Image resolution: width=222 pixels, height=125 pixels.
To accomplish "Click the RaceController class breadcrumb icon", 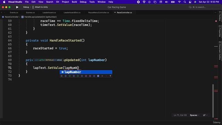I will [3, 17].
